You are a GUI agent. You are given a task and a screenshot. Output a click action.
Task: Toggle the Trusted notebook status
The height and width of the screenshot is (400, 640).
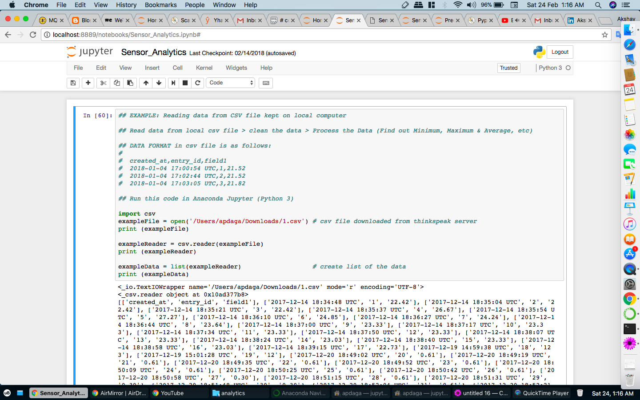point(508,68)
